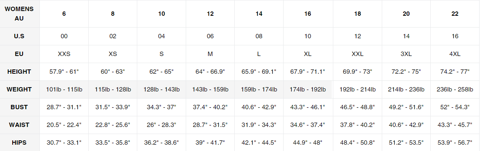Screen dimensions: 480x151
Task: Click the WAIST row label
Action: (19, 125)
